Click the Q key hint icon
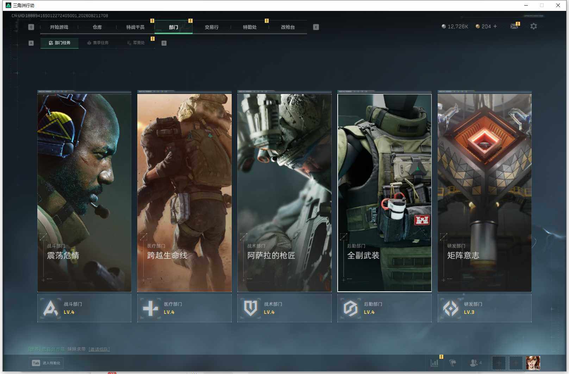Image resolution: width=569 pixels, height=374 pixels. [31, 27]
